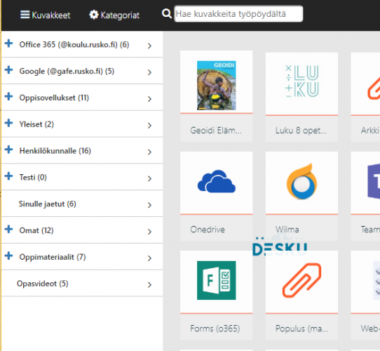Click the magnifying glass search icon
The image size is (380, 351).
click(x=166, y=13)
